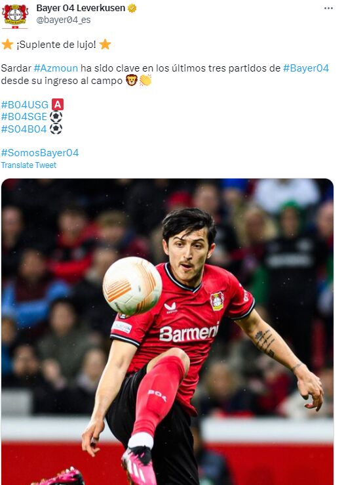344x485 pixels.
Task: Open the attached Azmoun photo
Action: [167, 331]
